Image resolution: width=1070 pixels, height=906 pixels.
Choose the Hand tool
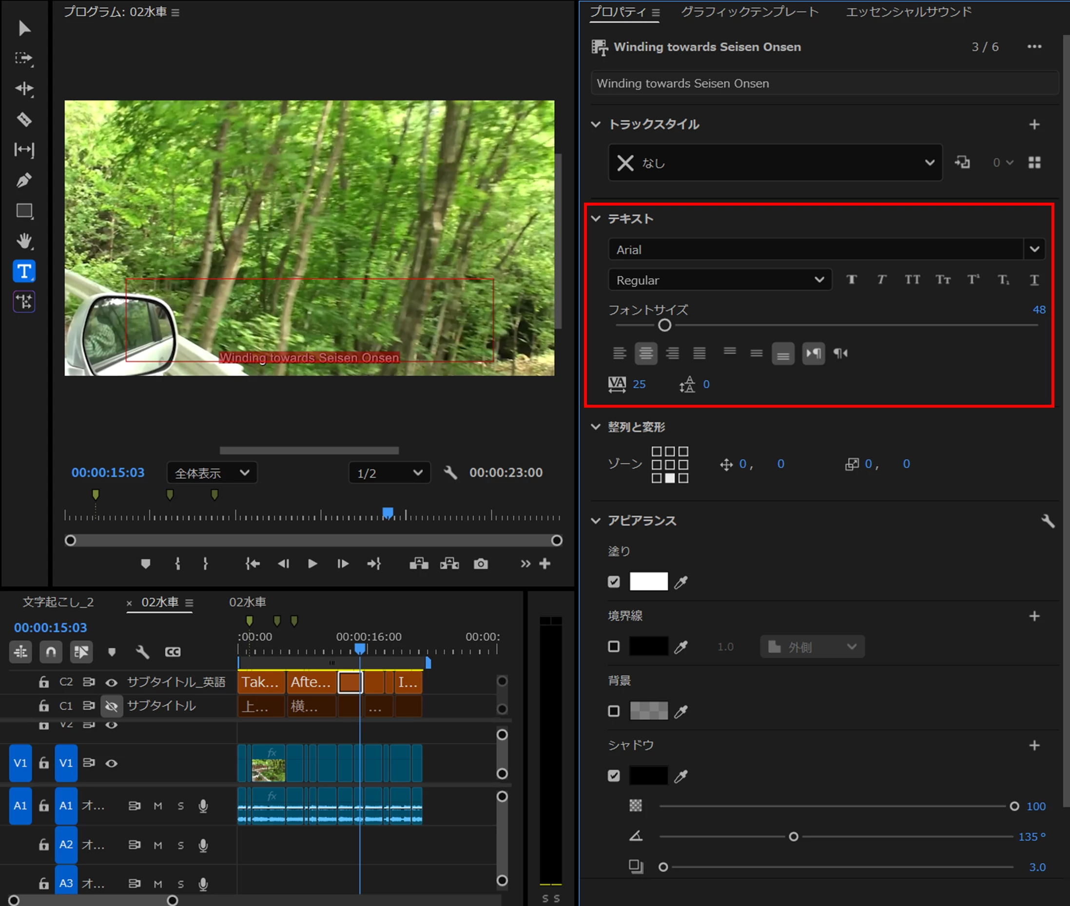coord(24,241)
